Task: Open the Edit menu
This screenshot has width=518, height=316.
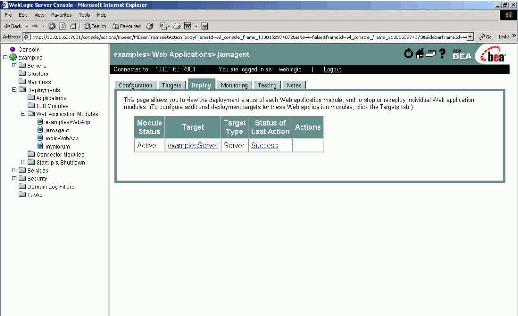Action: pos(23,15)
